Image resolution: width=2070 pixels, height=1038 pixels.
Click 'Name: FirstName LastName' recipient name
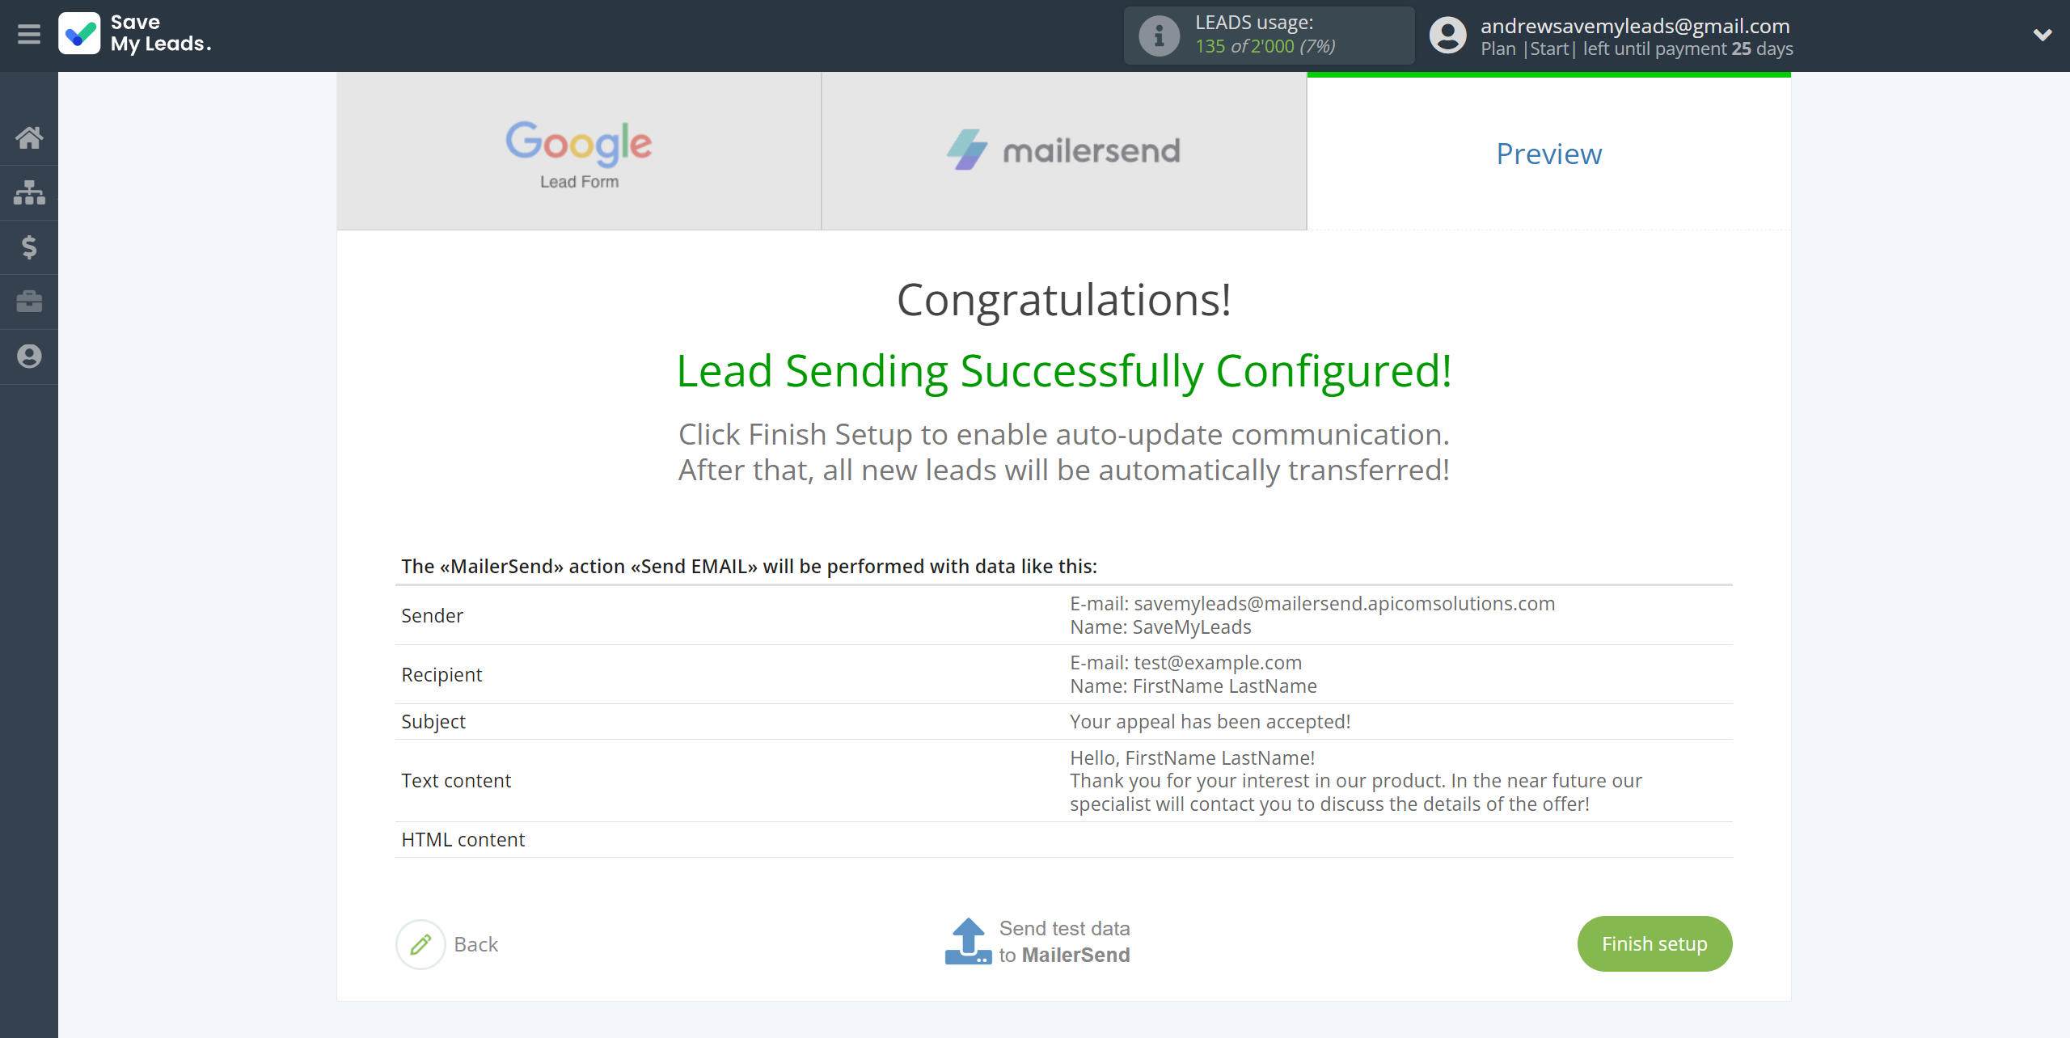[1193, 686]
